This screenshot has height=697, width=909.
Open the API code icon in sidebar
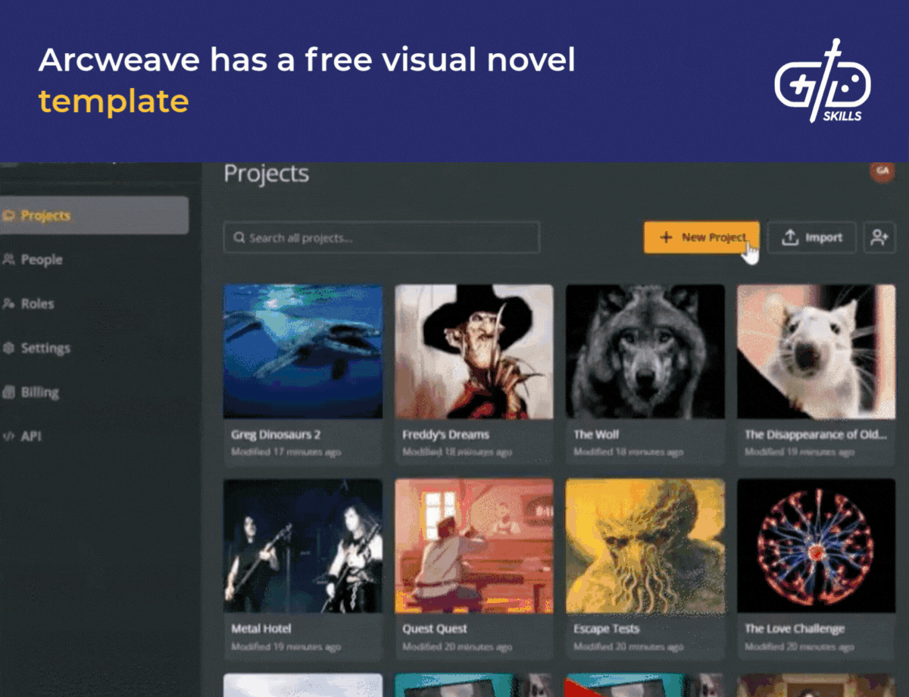click(11, 436)
